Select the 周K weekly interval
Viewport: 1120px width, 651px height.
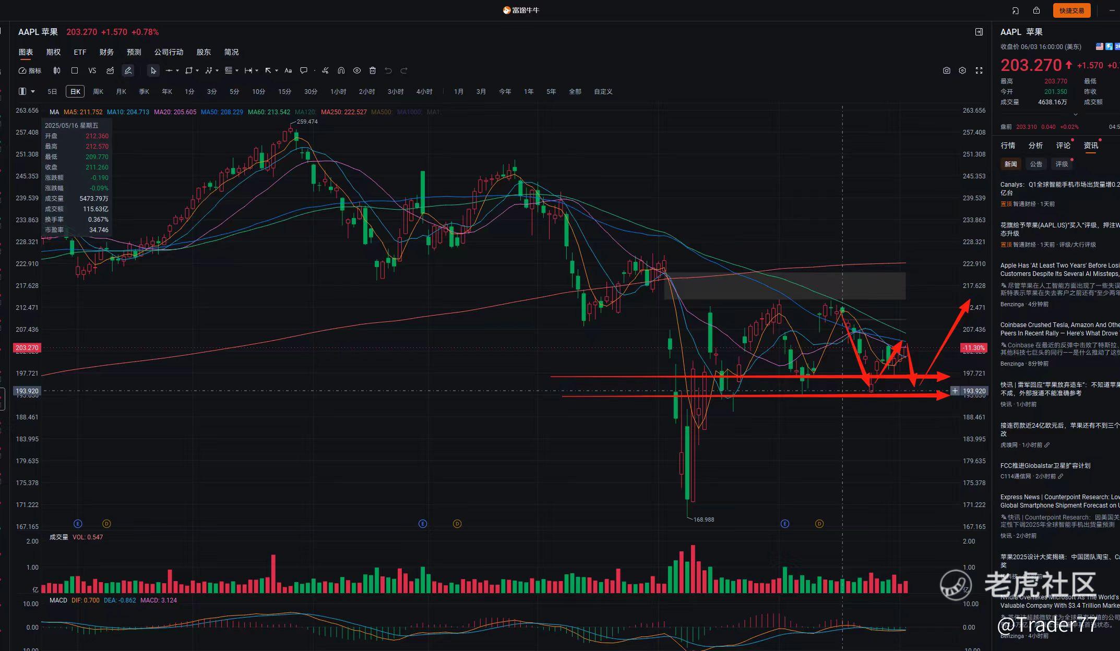pos(98,91)
